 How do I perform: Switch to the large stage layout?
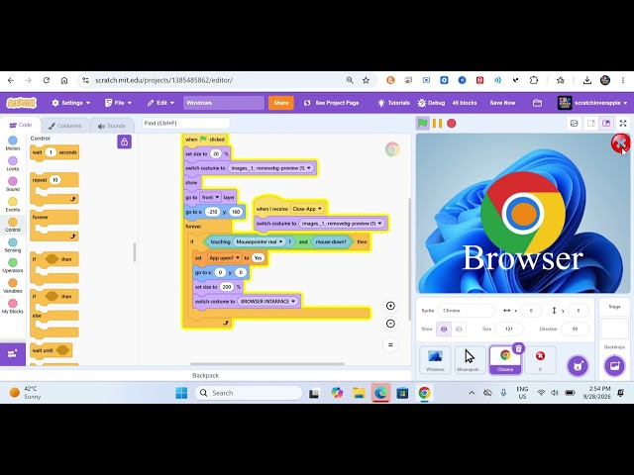click(606, 123)
